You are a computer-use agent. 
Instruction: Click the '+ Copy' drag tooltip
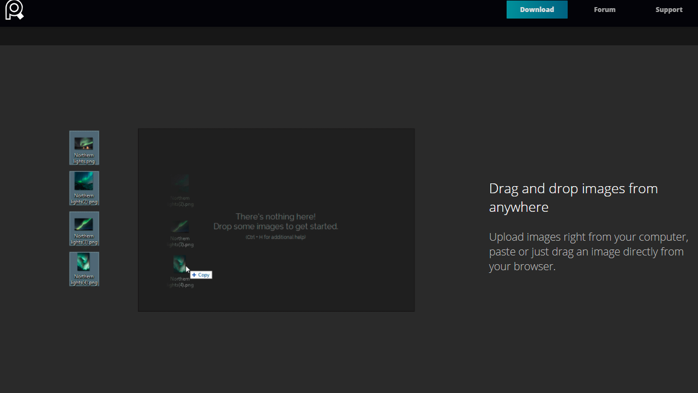coord(201,275)
